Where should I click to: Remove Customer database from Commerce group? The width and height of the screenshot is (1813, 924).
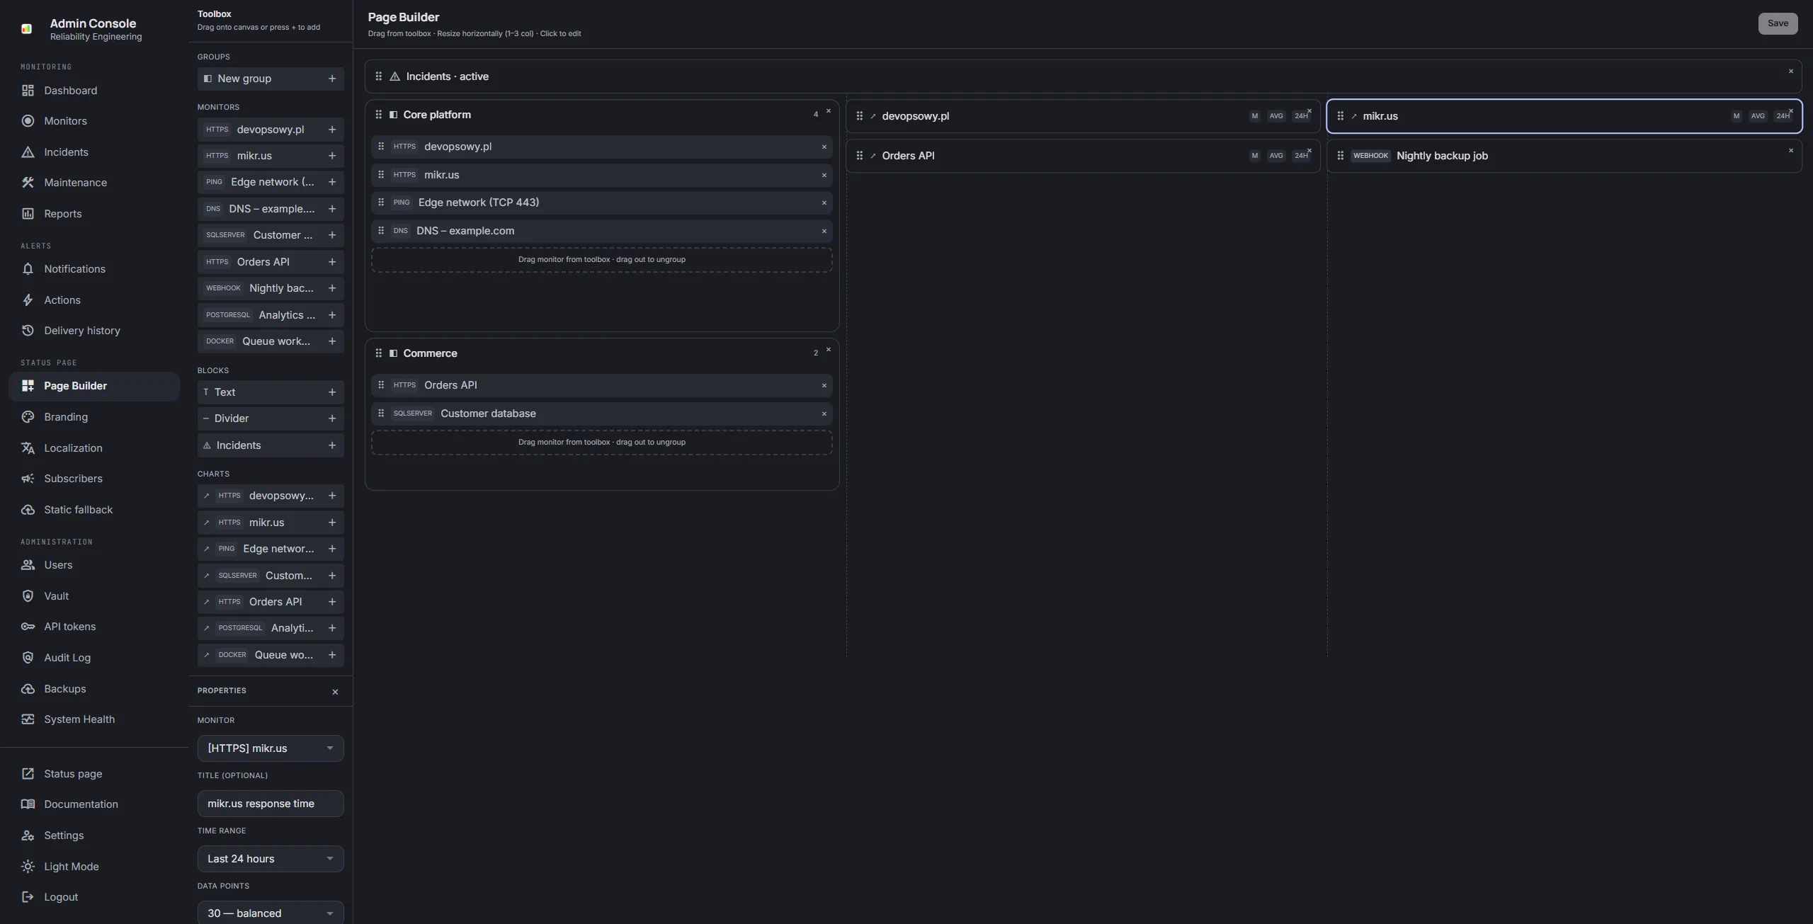[x=824, y=414]
